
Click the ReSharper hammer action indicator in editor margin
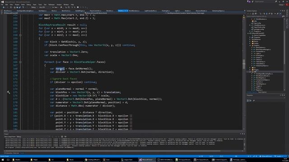coord(9,92)
